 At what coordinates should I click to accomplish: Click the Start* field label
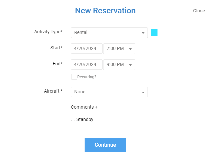56,48
